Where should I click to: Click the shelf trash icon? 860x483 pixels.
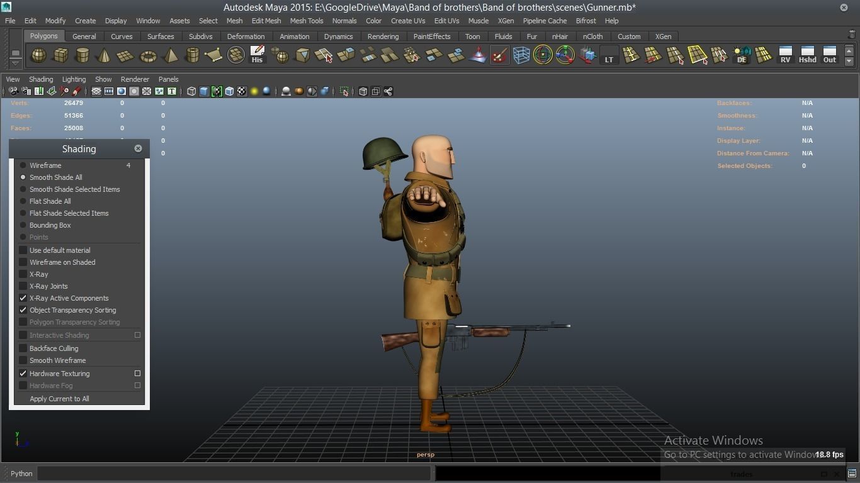pos(852,35)
